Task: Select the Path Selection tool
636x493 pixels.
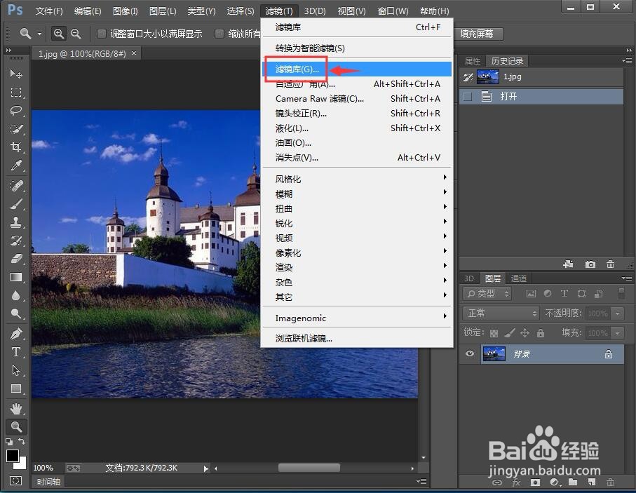Action: [16, 370]
